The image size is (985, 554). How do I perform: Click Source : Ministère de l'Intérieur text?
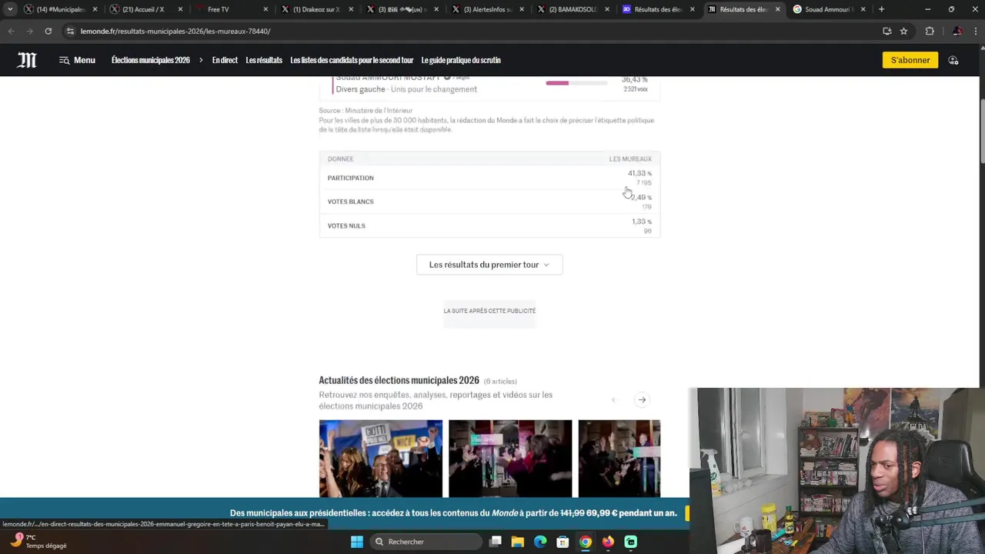pyautogui.click(x=366, y=111)
